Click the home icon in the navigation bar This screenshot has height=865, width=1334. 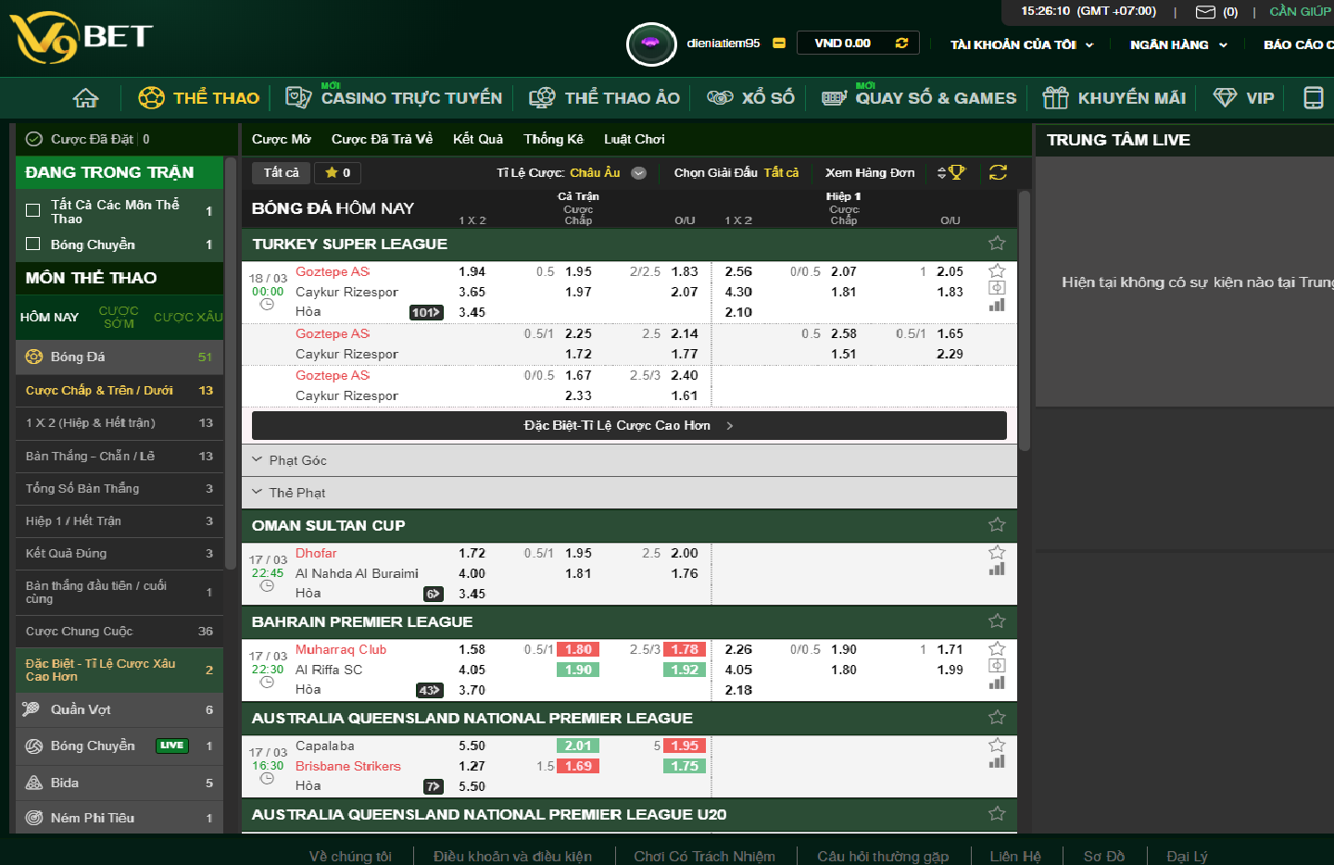click(85, 98)
